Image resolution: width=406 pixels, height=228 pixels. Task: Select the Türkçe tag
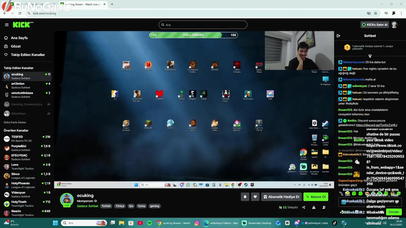click(x=120, y=206)
